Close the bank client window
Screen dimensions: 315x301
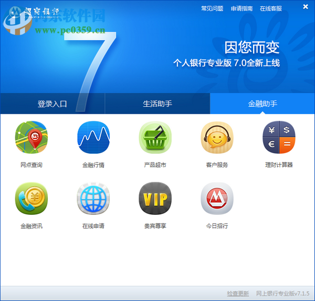click(306, 7)
